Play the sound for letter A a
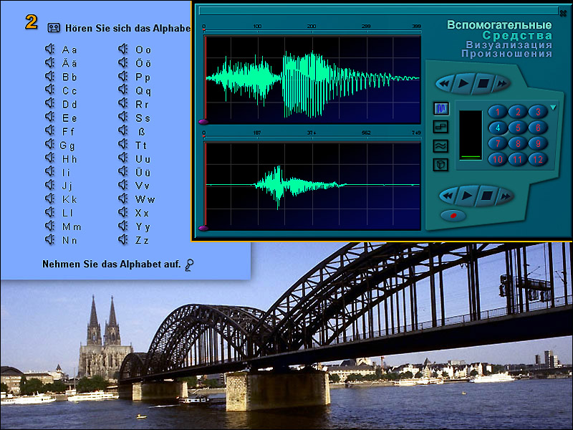This screenshot has width=573, height=430. tap(50, 50)
